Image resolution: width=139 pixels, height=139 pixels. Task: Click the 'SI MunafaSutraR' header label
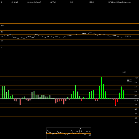34,2
